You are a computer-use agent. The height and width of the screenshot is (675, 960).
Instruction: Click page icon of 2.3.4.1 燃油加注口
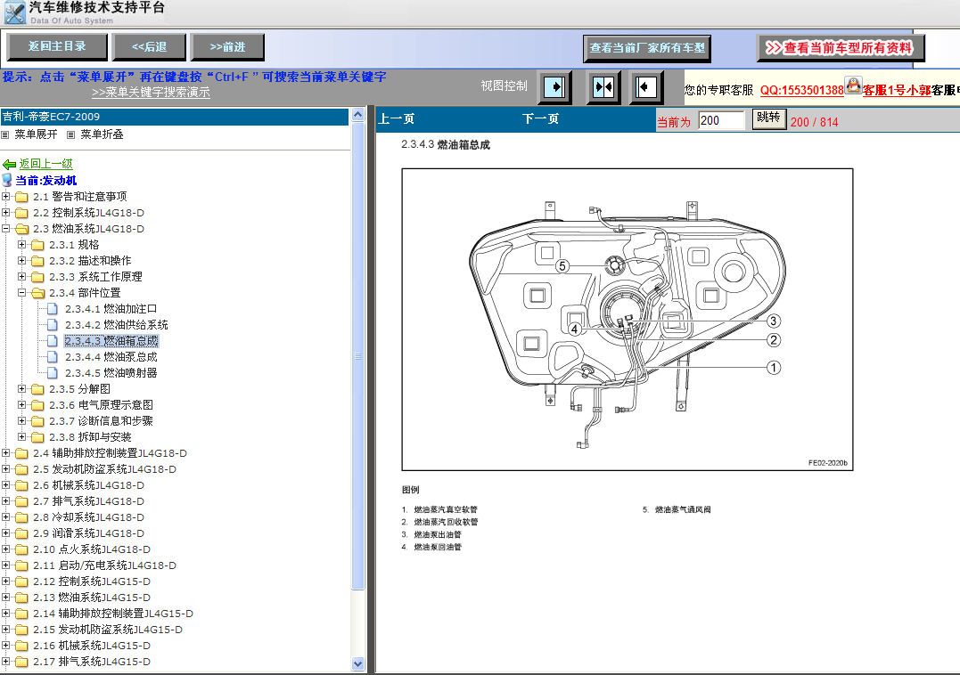tap(53, 309)
